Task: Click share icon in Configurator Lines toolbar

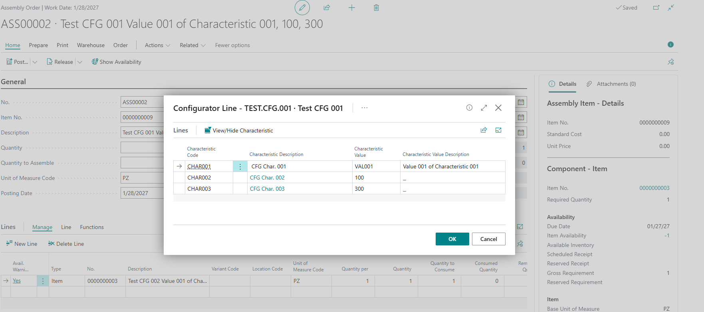Action: 484,130
